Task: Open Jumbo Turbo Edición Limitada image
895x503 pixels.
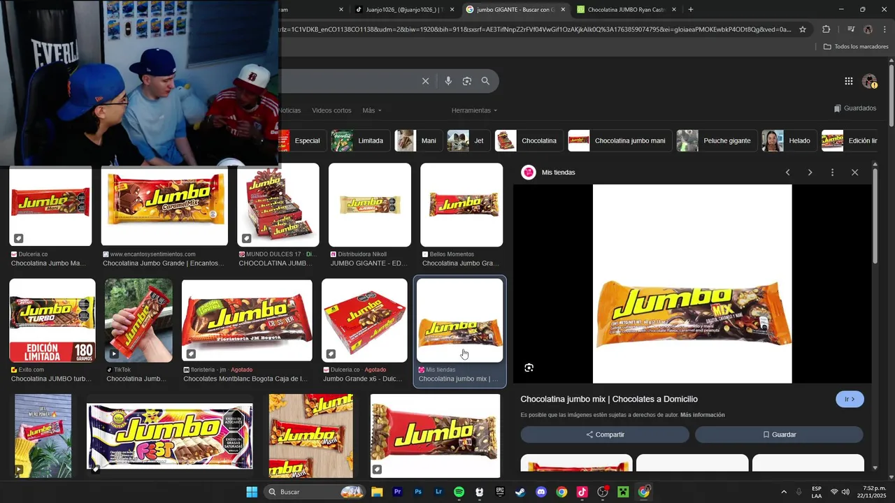Action: click(52, 320)
